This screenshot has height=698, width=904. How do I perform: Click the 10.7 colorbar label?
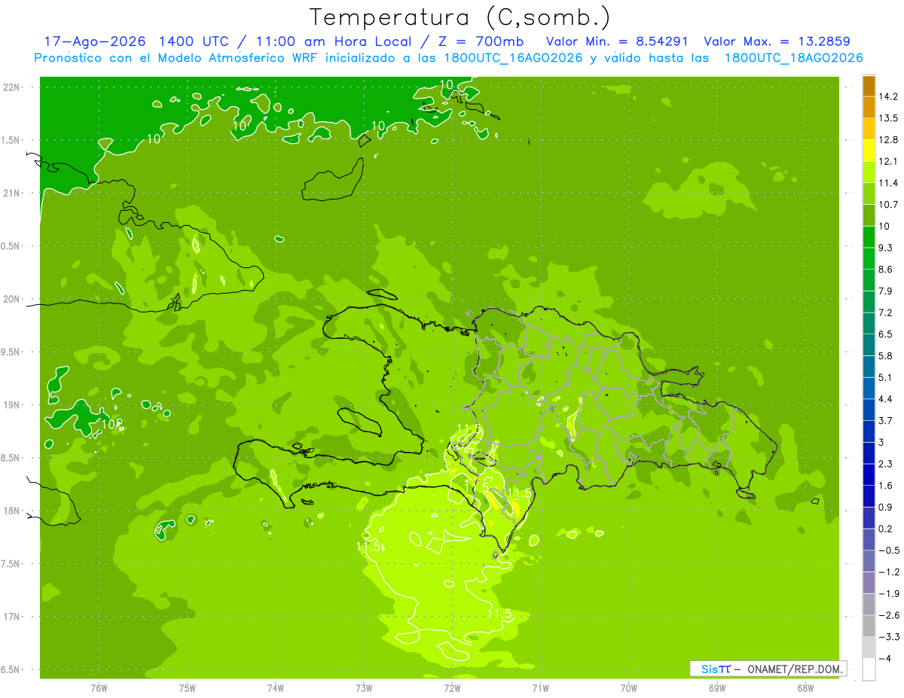888,205
